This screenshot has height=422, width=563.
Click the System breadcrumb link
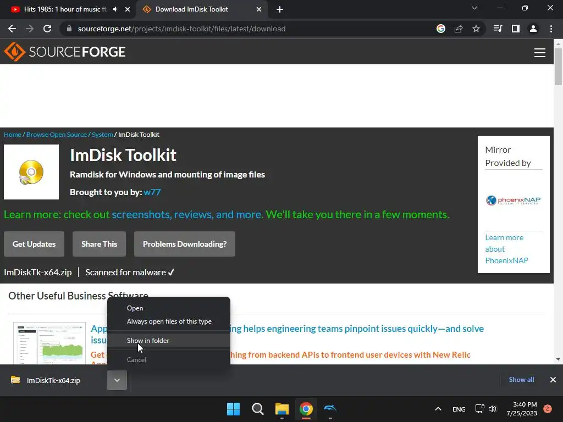click(x=102, y=135)
